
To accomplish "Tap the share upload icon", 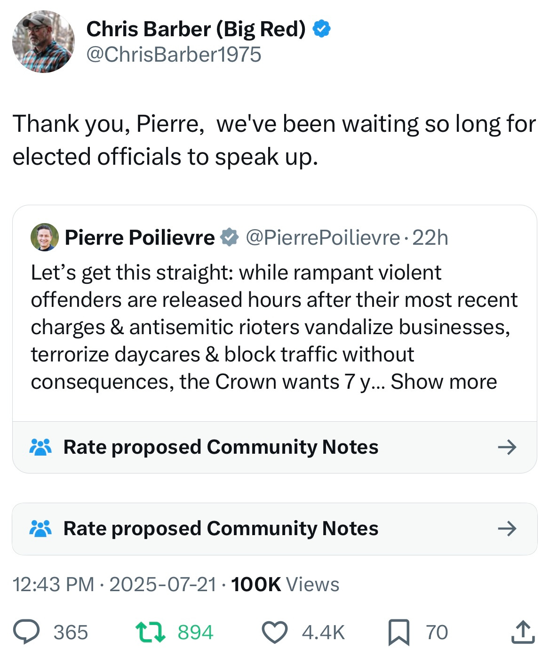I will coord(523,632).
